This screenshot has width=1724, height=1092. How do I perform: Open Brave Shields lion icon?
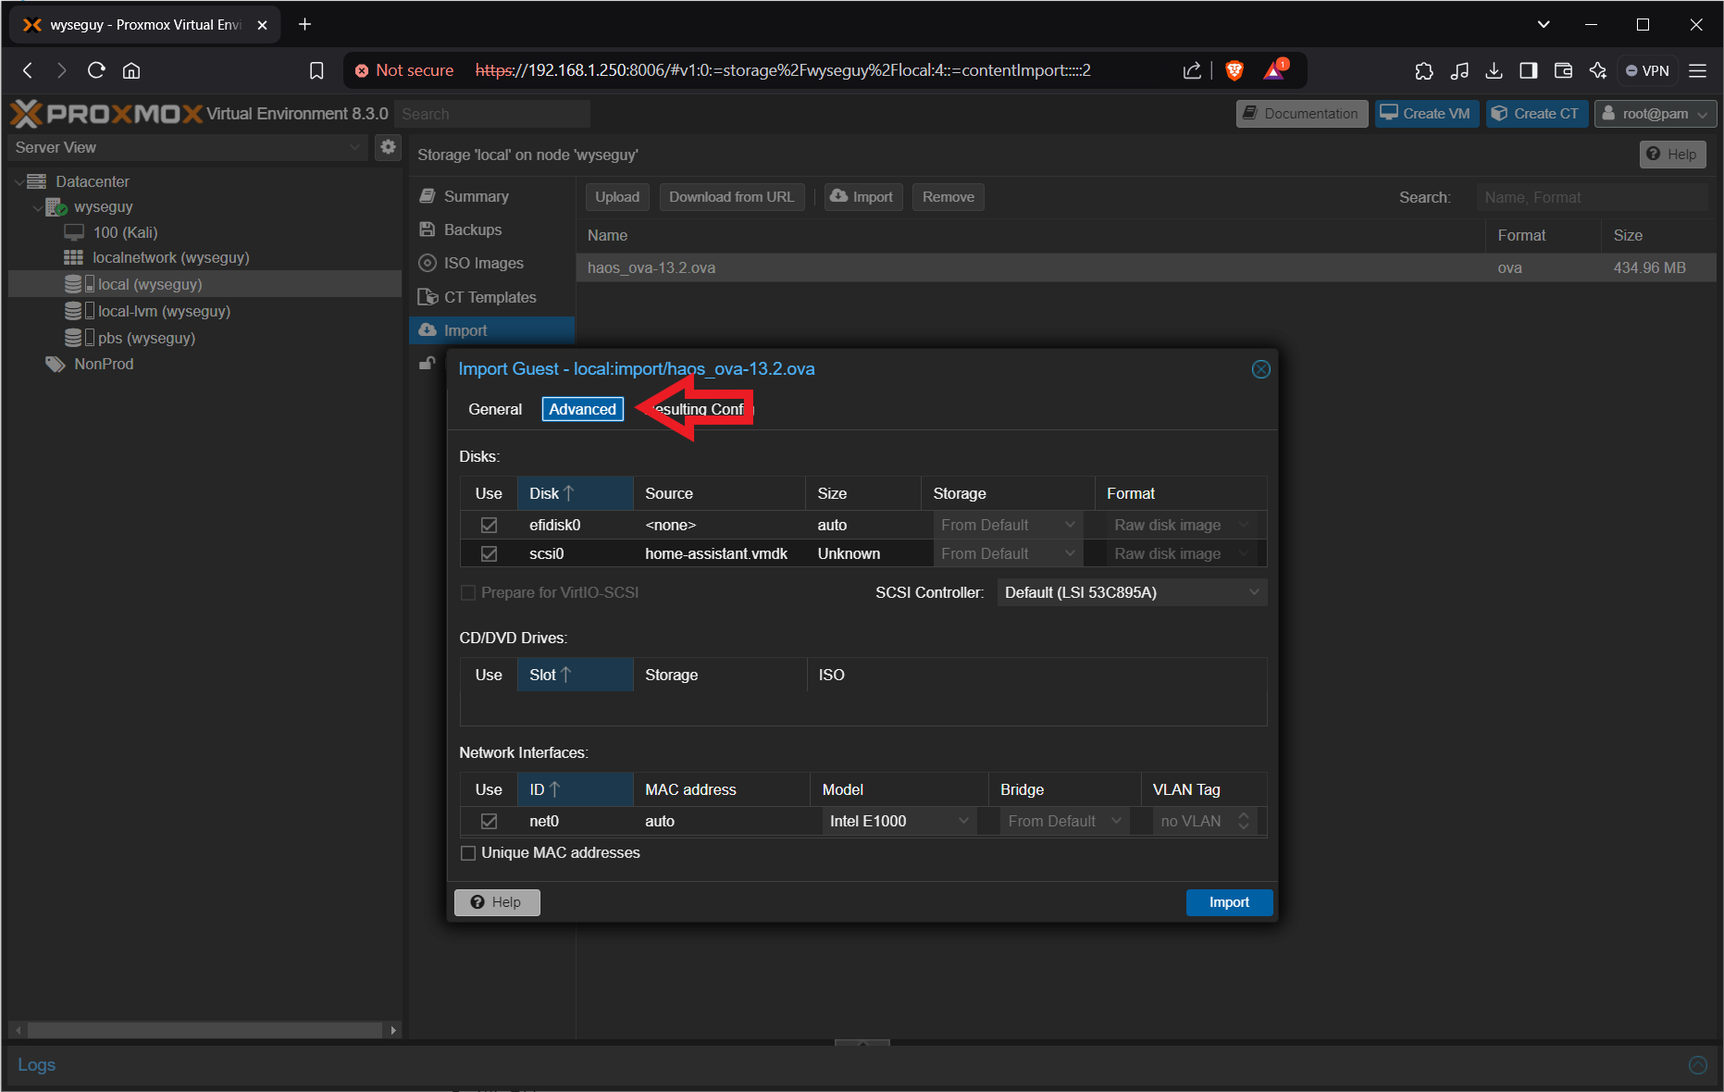(x=1234, y=70)
